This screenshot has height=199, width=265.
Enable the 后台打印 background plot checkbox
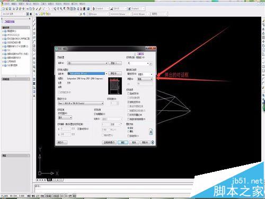128,93
